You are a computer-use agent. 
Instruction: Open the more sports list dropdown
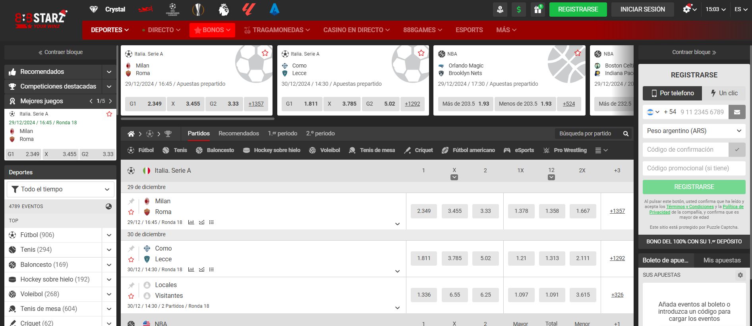(x=601, y=150)
